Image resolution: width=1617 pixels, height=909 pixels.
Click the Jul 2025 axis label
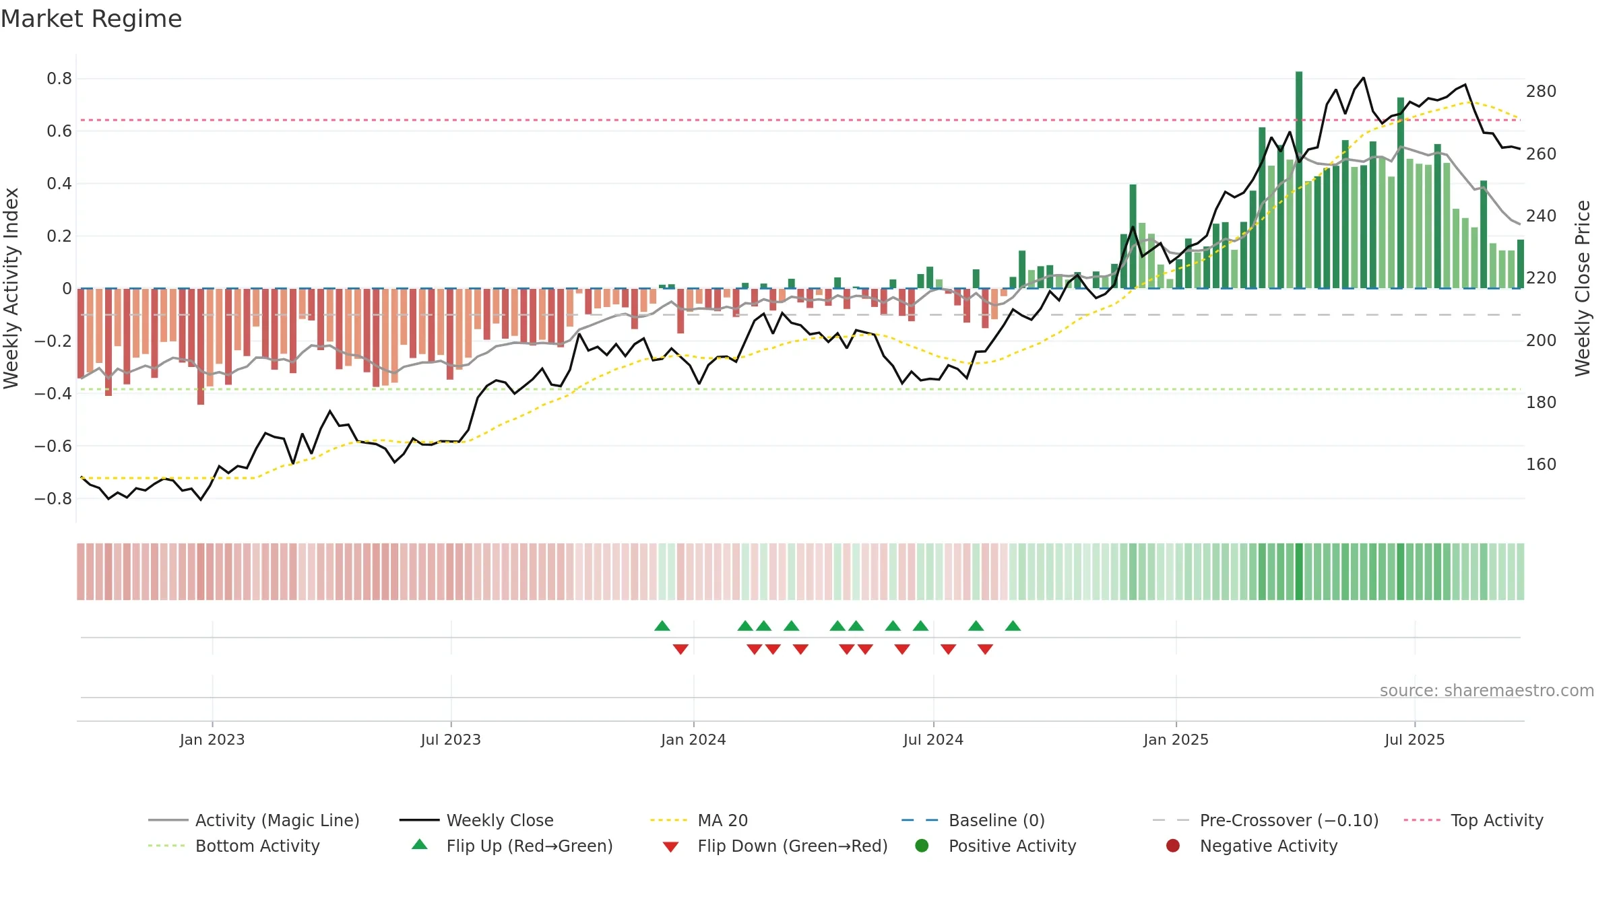coord(1415,739)
